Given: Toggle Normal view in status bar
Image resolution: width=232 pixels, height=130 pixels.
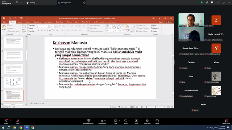Looking at the screenshot, I should coord(132,107).
